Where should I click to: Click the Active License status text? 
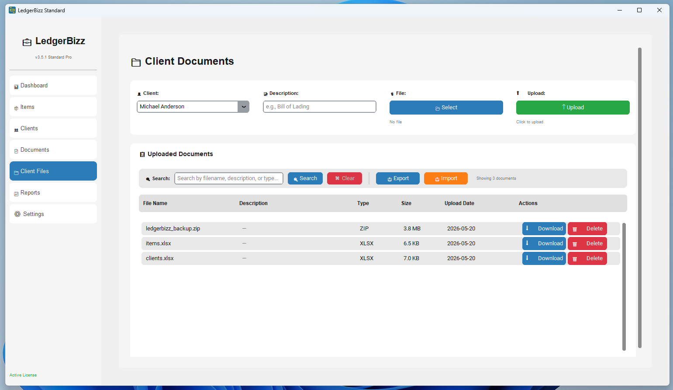point(23,375)
